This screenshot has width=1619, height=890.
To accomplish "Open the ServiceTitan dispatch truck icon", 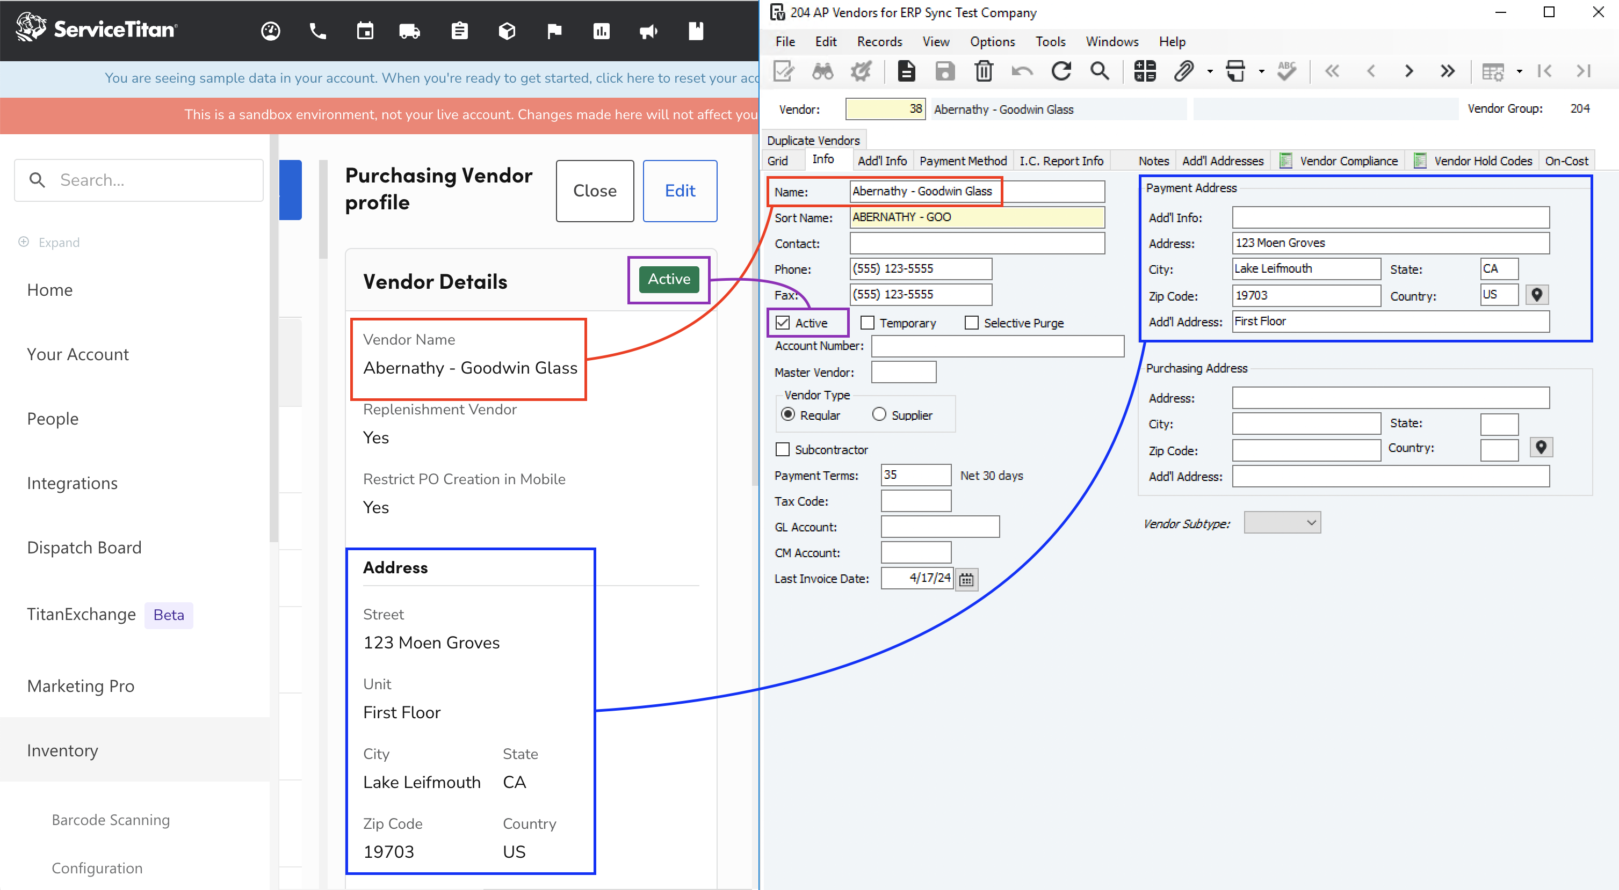I will (410, 31).
